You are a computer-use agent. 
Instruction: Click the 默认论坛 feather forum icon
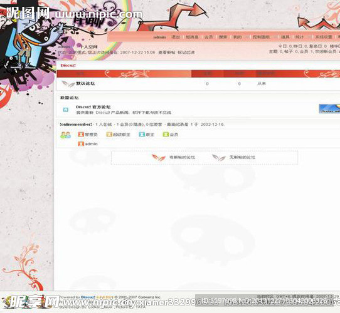pos(68,84)
